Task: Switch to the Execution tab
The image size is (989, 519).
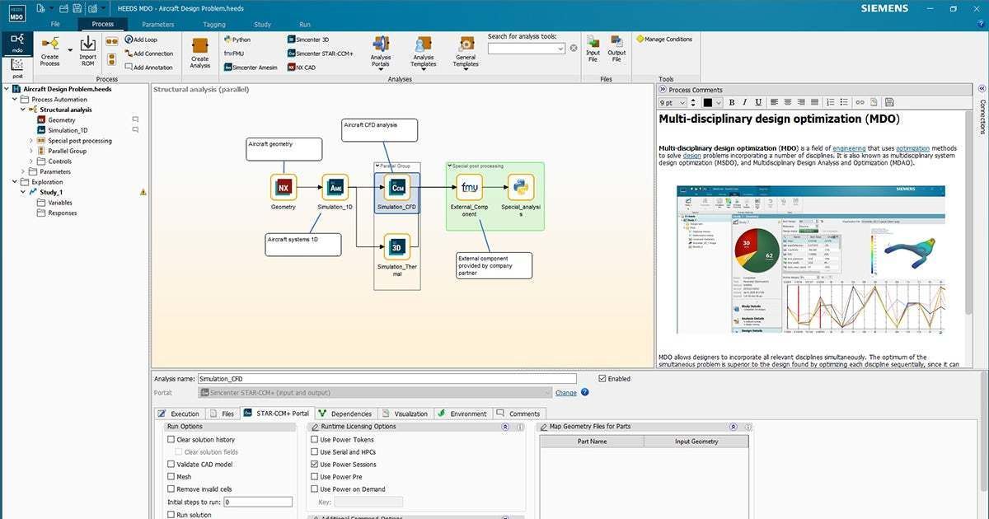Action: coord(179,414)
